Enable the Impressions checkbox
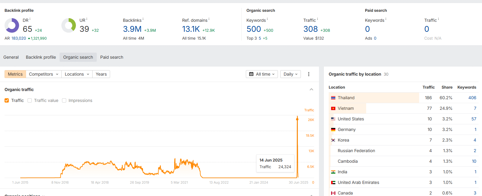 (64, 100)
